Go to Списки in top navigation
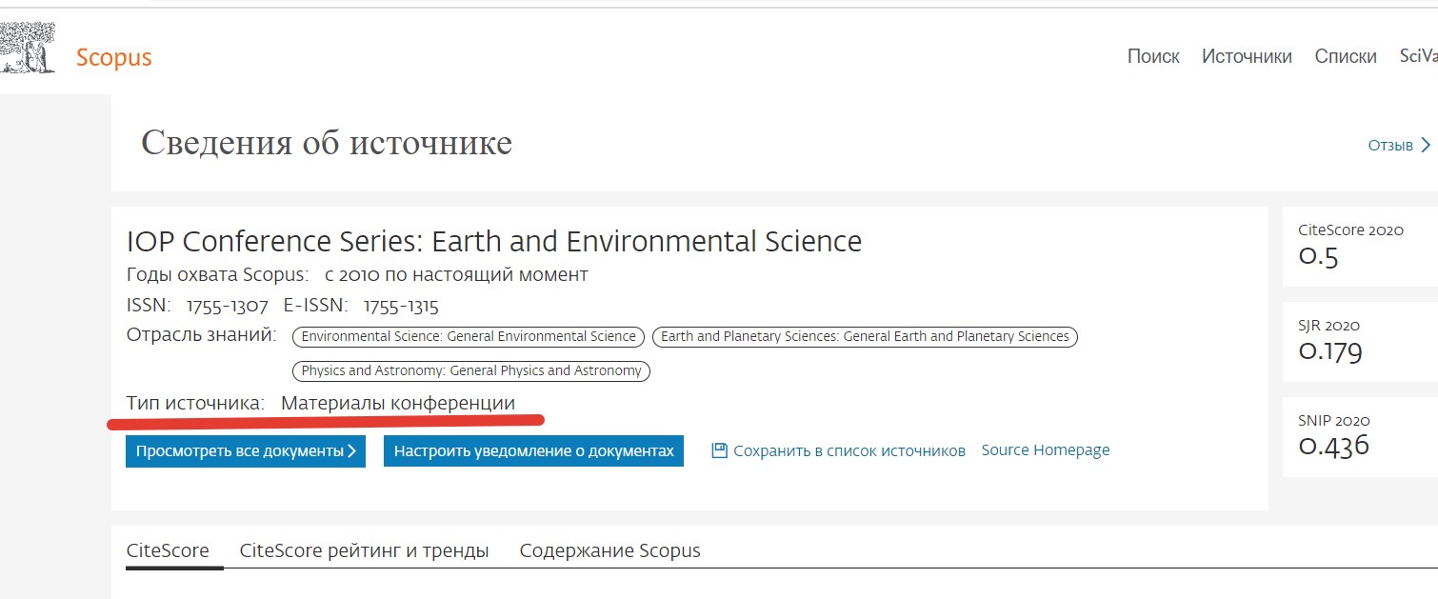This screenshot has width=1438, height=599. pyautogui.click(x=1346, y=56)
